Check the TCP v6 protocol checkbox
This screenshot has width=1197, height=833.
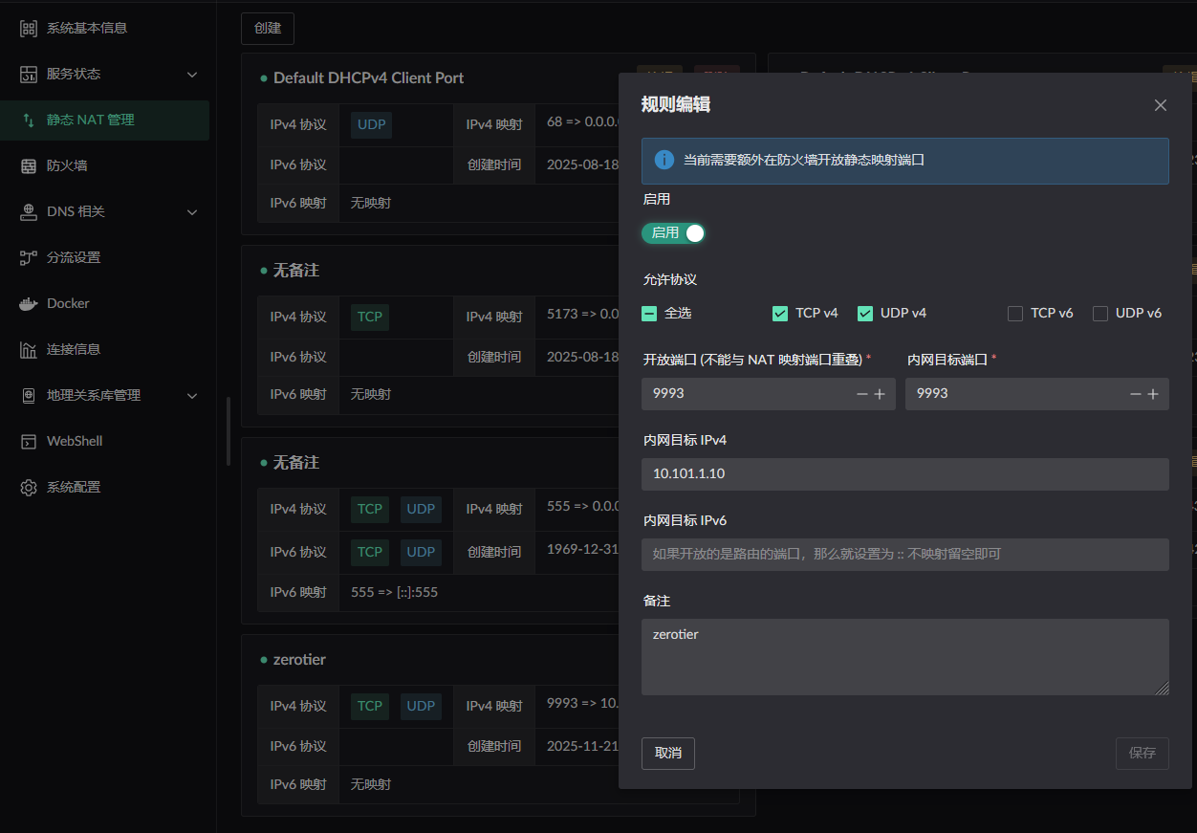tap(1015, 314)
